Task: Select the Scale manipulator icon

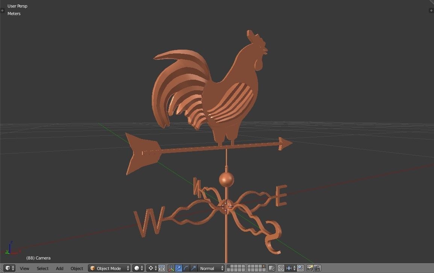Action: (x=193, y=268)
